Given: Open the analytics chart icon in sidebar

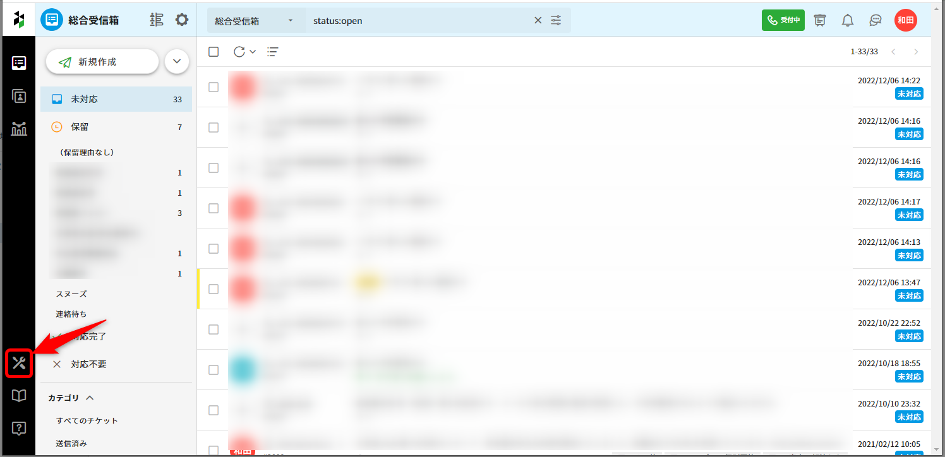Looking at the screenshot, I should tap(19, 129).
